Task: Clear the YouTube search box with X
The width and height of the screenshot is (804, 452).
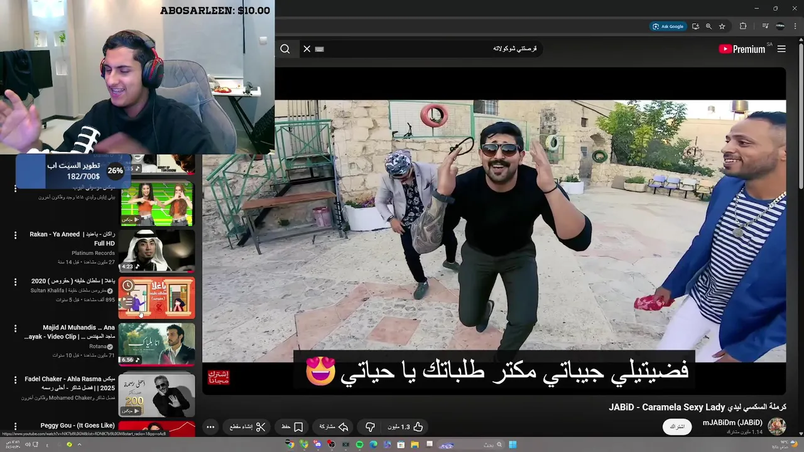Action: point(307,49)
